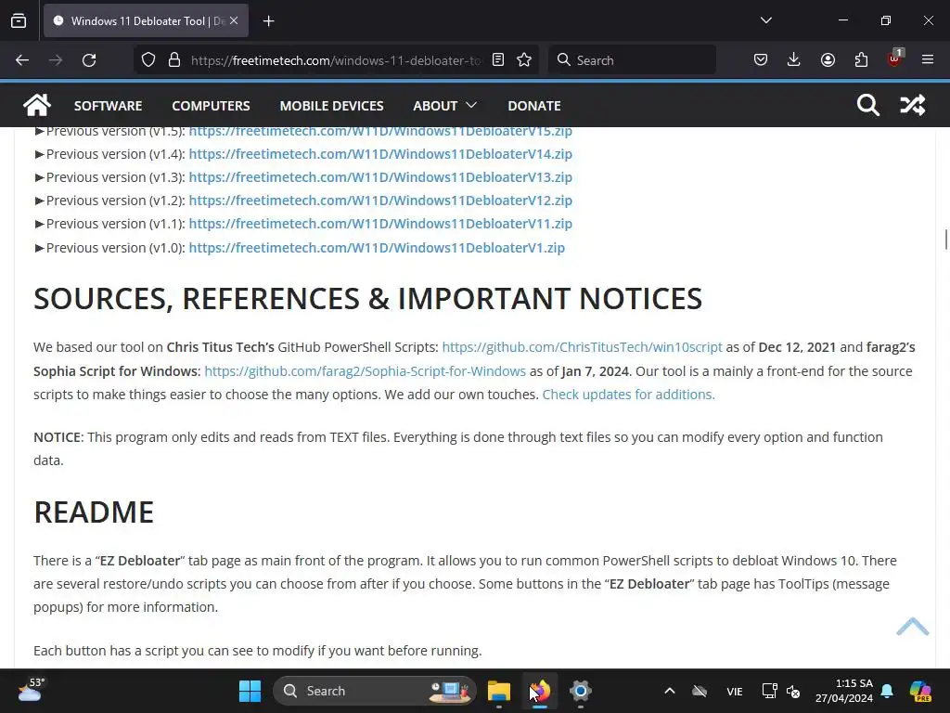Open tracking protection shield icon
Image resolution: width=950 pixels, height=713 pixels.
[x=148, y=60]
